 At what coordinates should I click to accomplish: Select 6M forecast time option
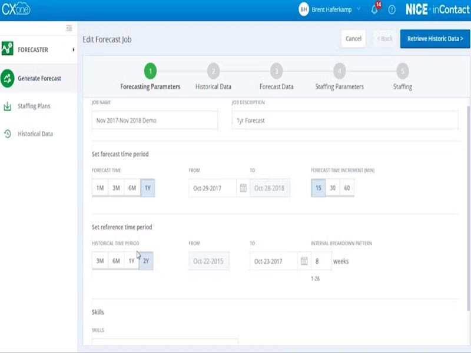click(x=132, y=188)
